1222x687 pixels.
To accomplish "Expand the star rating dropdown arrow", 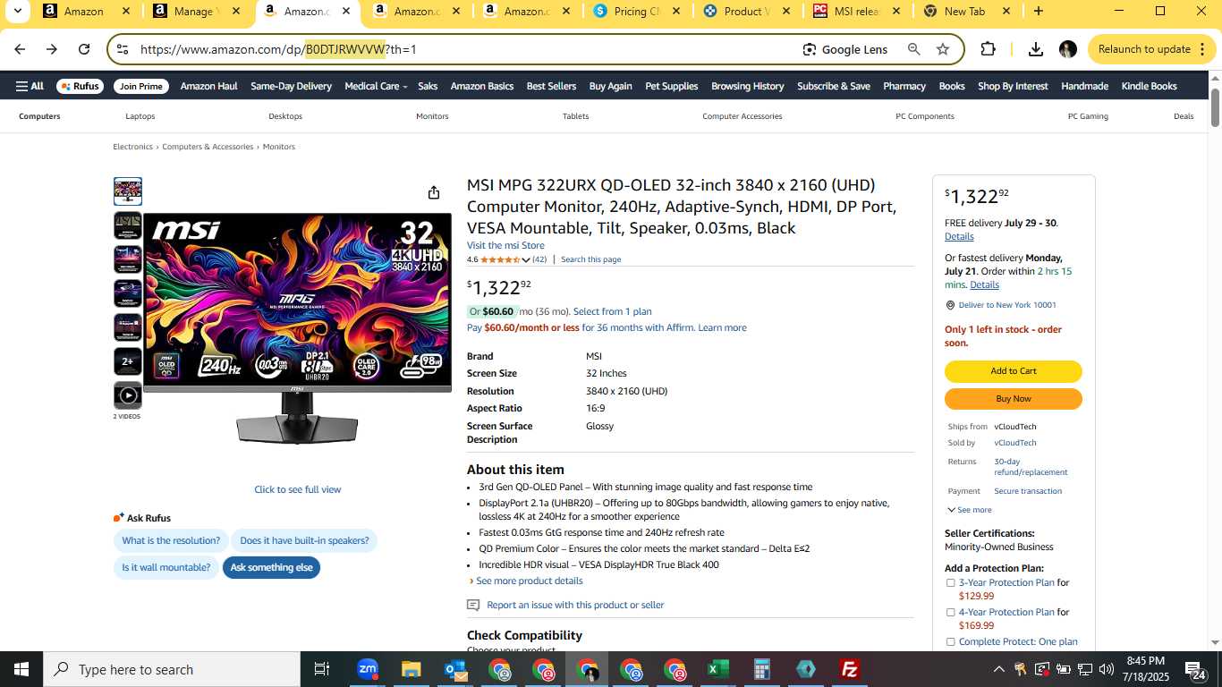I will pyautogui.click(x=526, y=260).
